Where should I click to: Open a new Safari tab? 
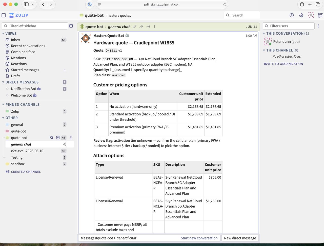[x=310, y=4]
